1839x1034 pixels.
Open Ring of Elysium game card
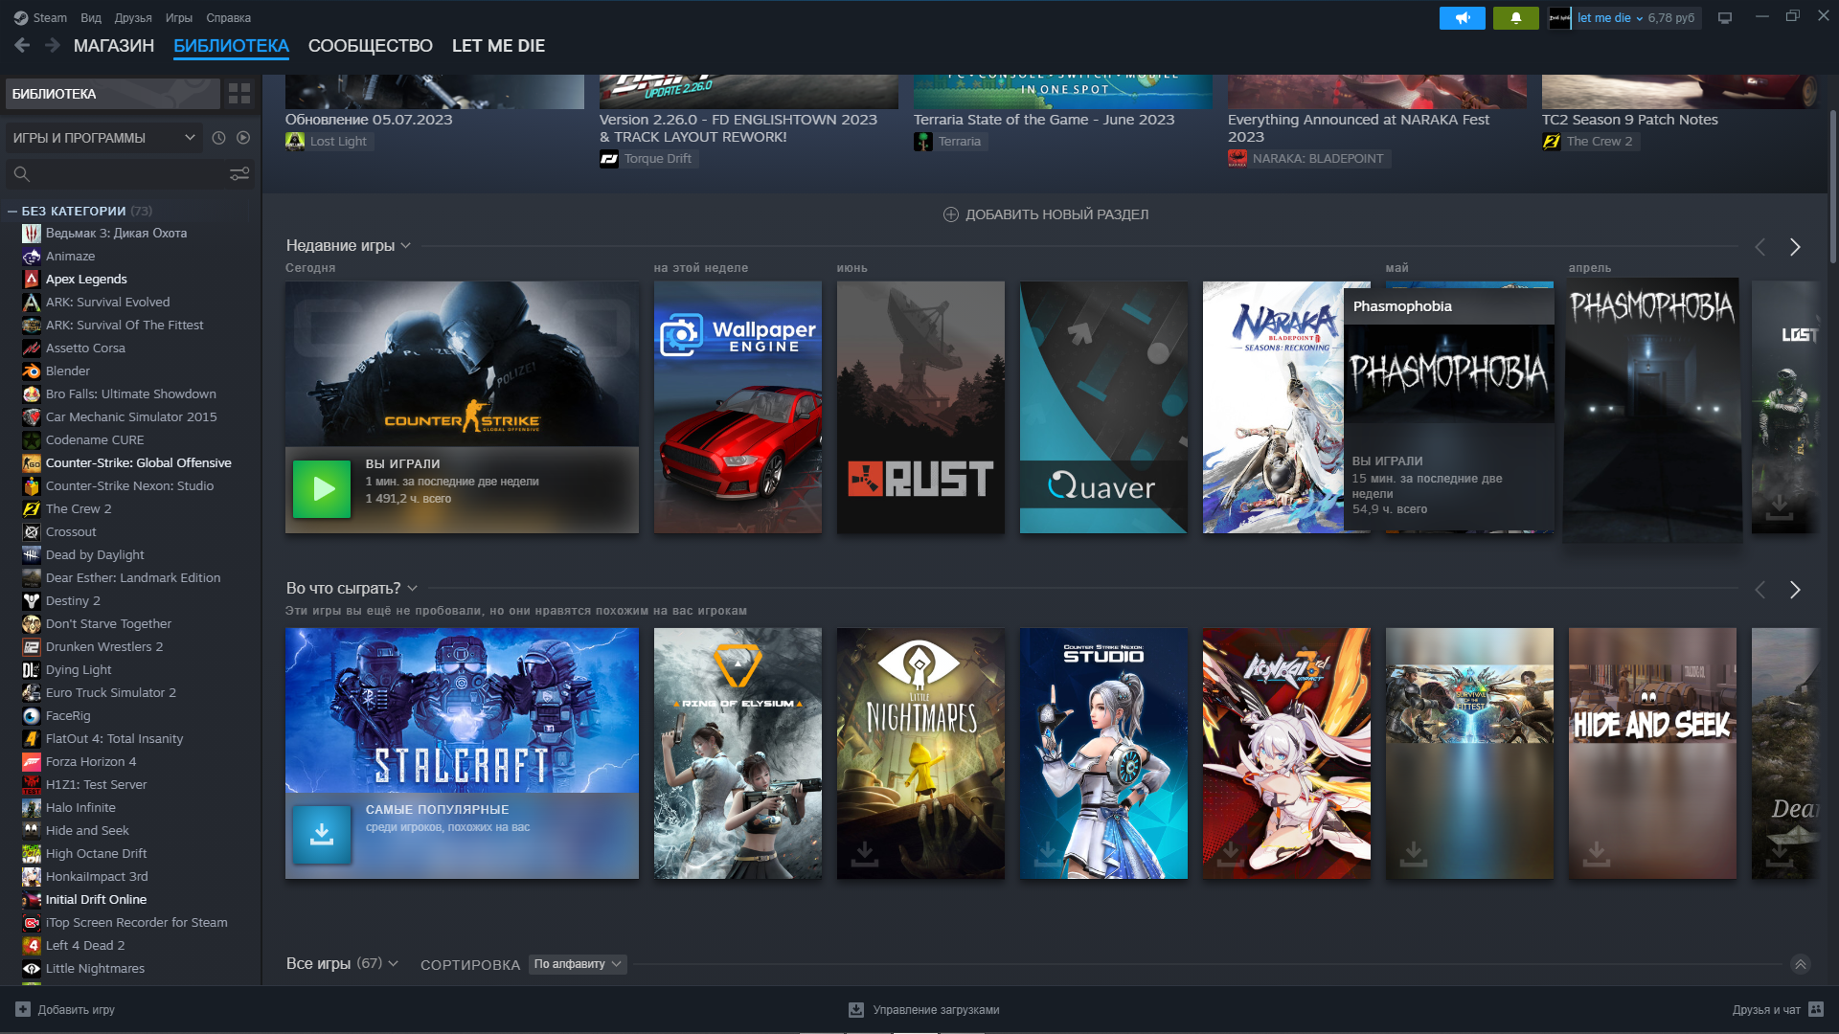(x=738, y=753)
